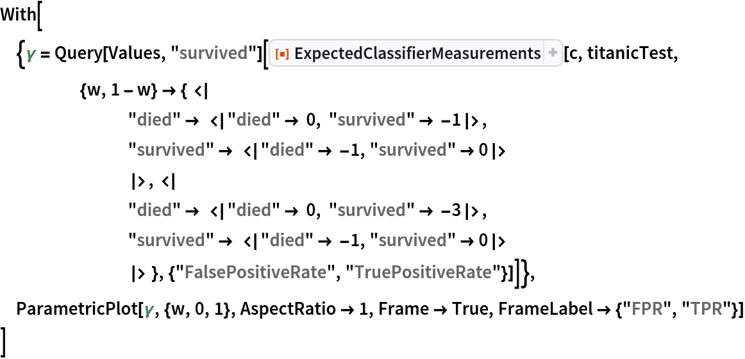Click "survived" ending the upper block's second row

point(412,150)
